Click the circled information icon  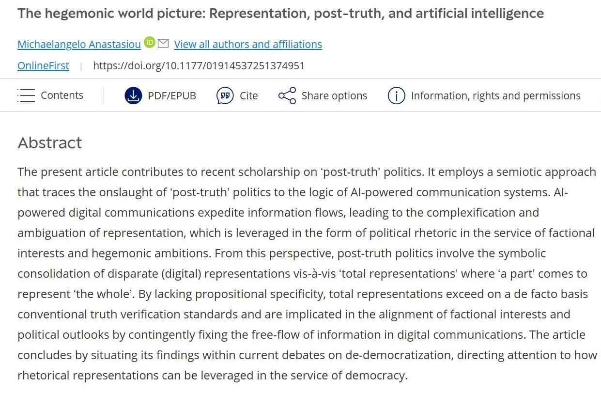pos(396,95)
